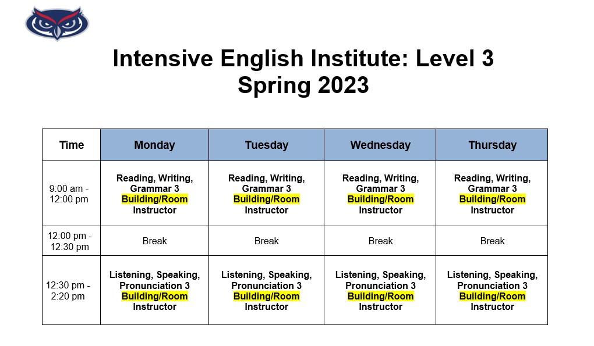
Task: Select the Wednesday column header
Action: coord(380,145)
